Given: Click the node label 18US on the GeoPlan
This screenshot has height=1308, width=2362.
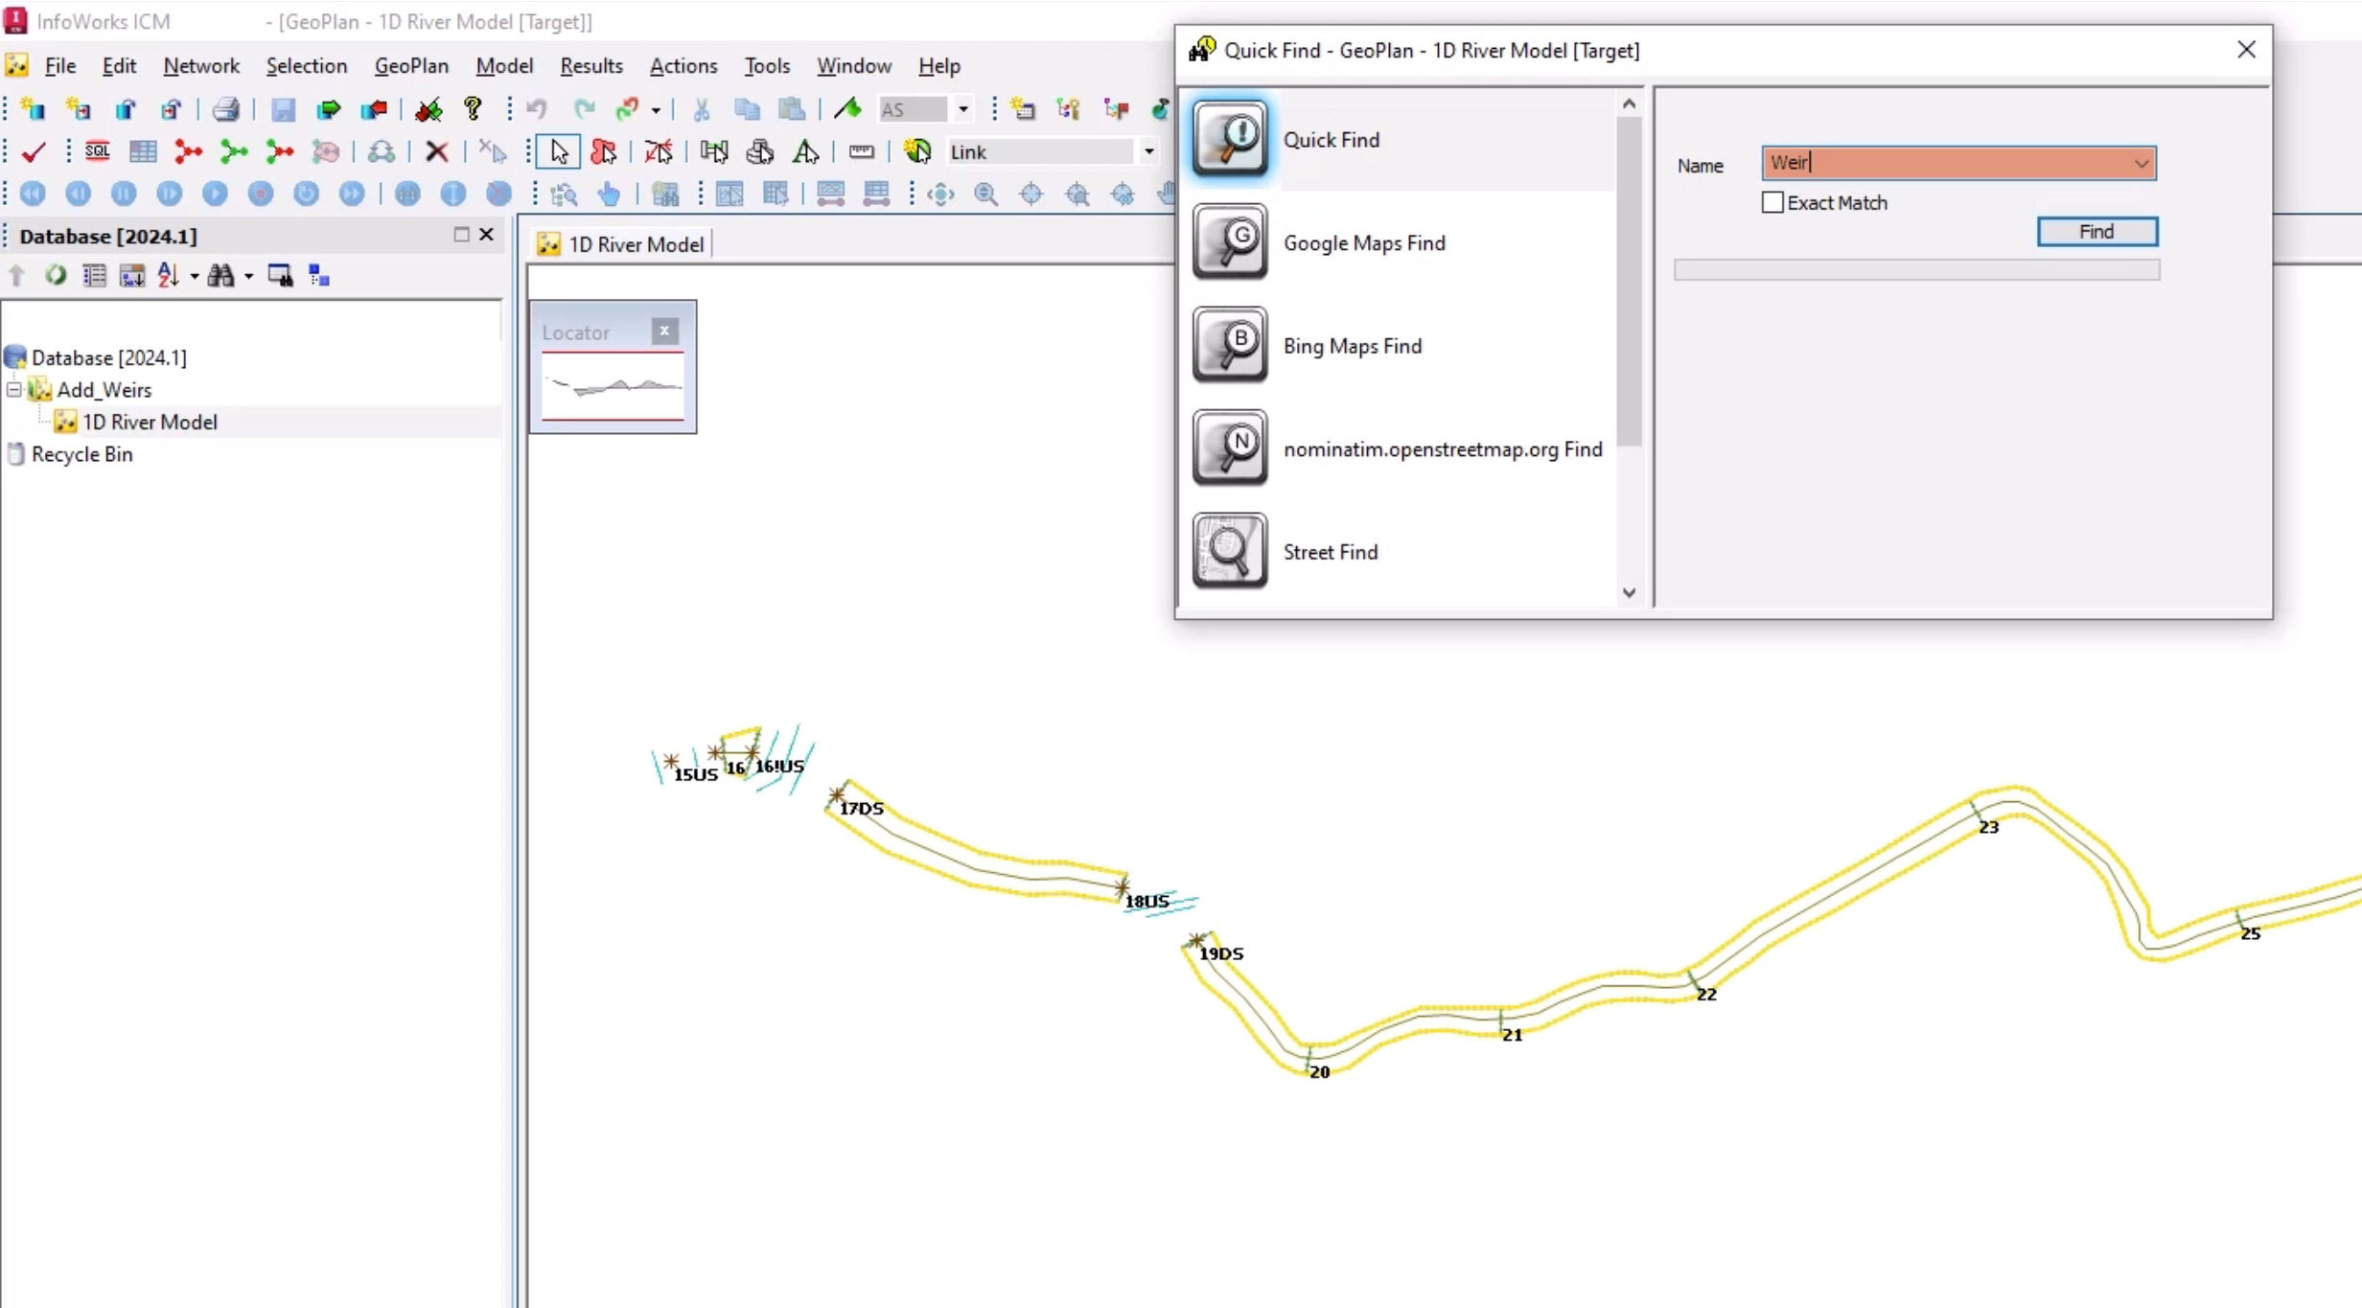Looking at the screenshot, I should (x=1146, y=902).
